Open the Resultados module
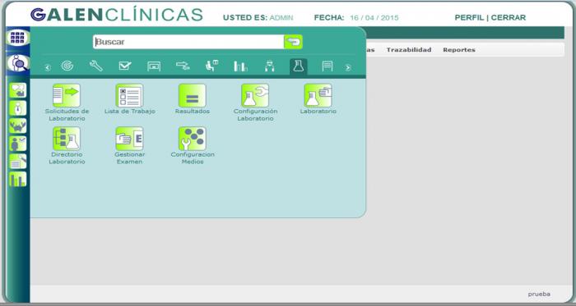The image size is (576, 306). coord(192,99)
